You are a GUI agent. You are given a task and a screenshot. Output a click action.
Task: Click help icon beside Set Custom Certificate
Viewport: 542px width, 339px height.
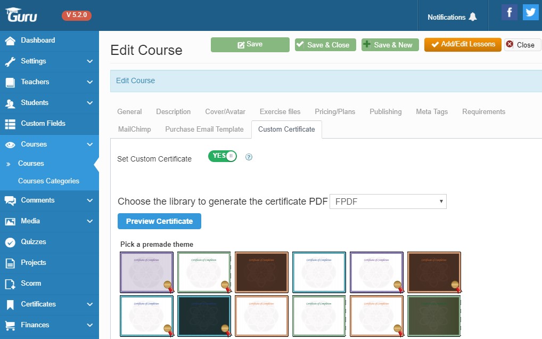click(x=249, y=157)
